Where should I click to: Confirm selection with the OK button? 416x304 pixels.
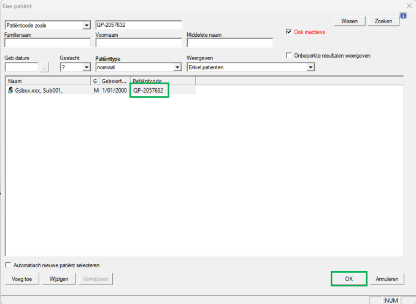tap(349, 279)
